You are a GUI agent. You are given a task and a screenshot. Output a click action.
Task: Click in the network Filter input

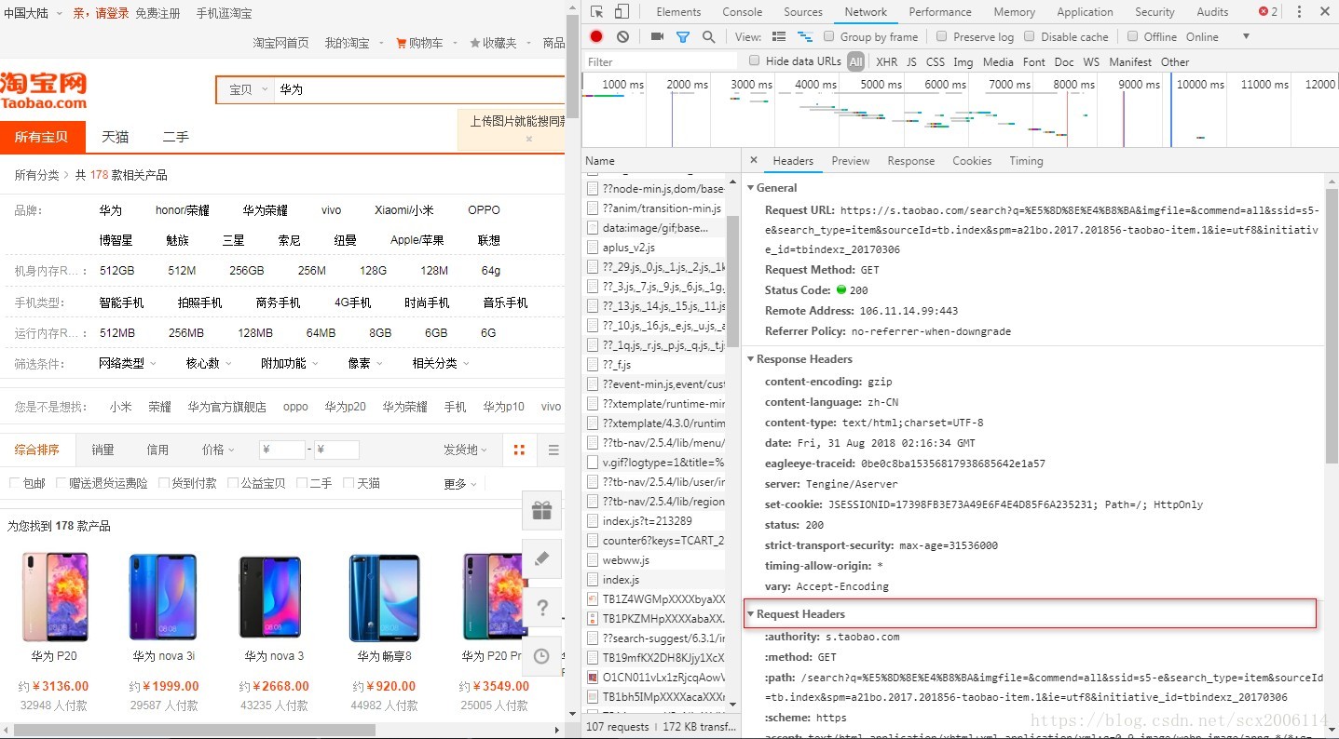click(662, 61)
